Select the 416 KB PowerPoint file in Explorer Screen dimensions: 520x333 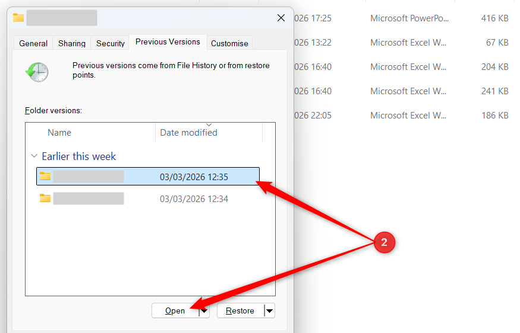pyautogui.click(x=407, y=18)
